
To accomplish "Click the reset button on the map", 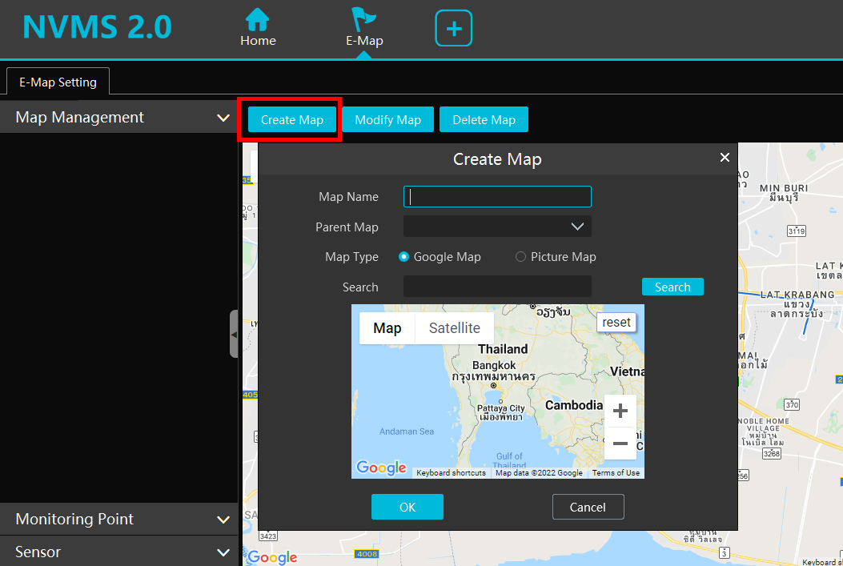I will coord(616,322).
